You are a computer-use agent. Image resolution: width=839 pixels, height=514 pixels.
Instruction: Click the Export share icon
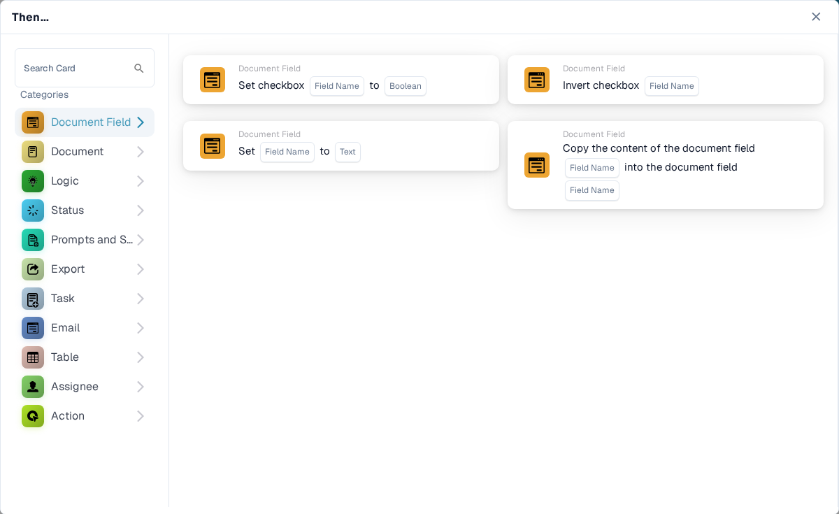point(33,269)
